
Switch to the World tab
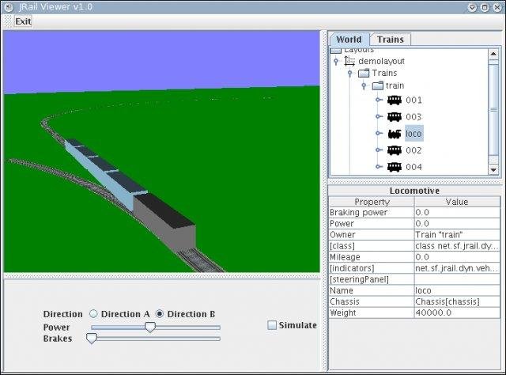pos(349,40)
